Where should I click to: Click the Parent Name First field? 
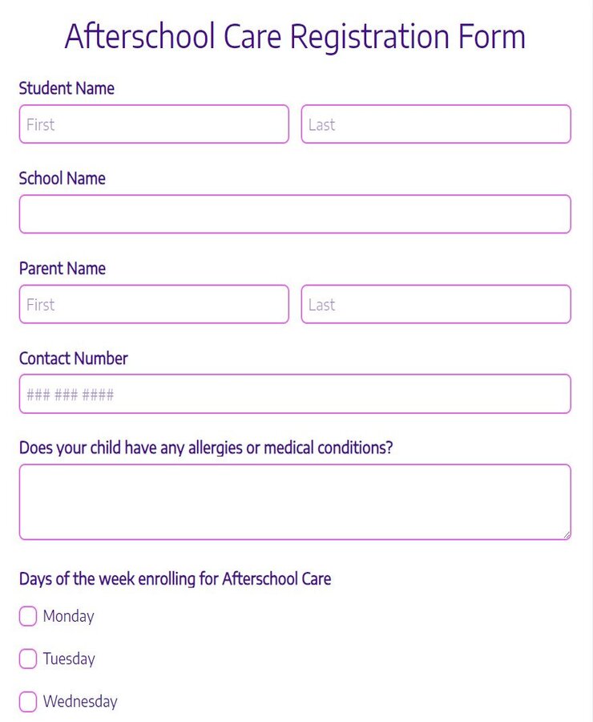154,305
